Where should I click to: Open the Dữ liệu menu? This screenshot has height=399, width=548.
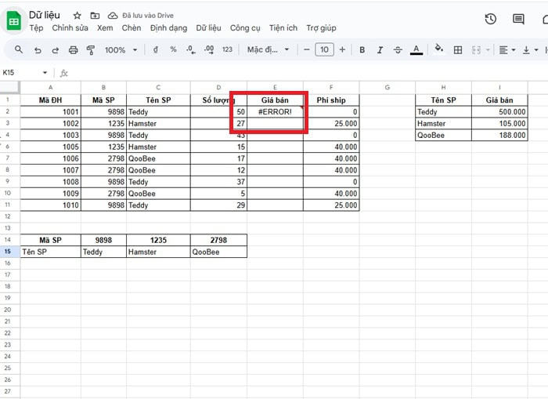coord(208,28)
